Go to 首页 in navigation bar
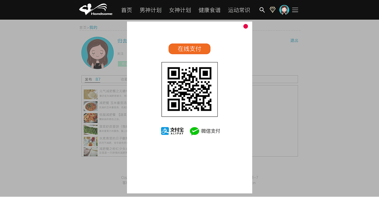 tap(127, 10)
